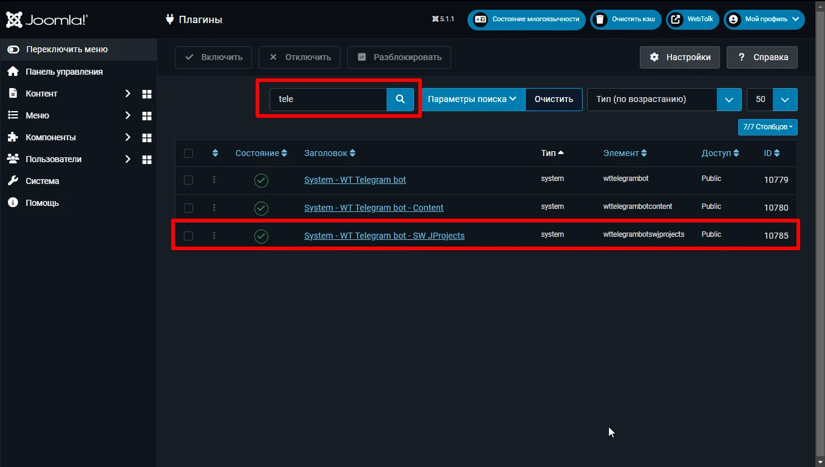This screenshot has width=825, height=467.
Task: Open the System - WT Telegram bot link
Action: coord(355,180)
